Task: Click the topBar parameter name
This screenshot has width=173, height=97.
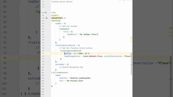Action: (x=58, y=23)
